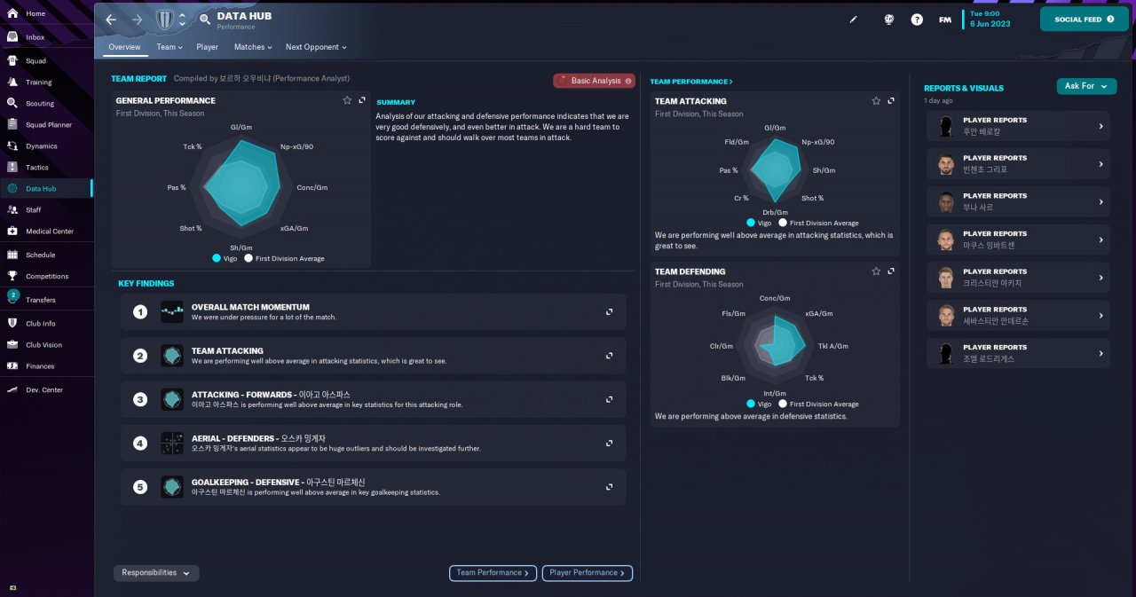
Task: Open the Inbox sidebar icon
Action: point(12,37)
